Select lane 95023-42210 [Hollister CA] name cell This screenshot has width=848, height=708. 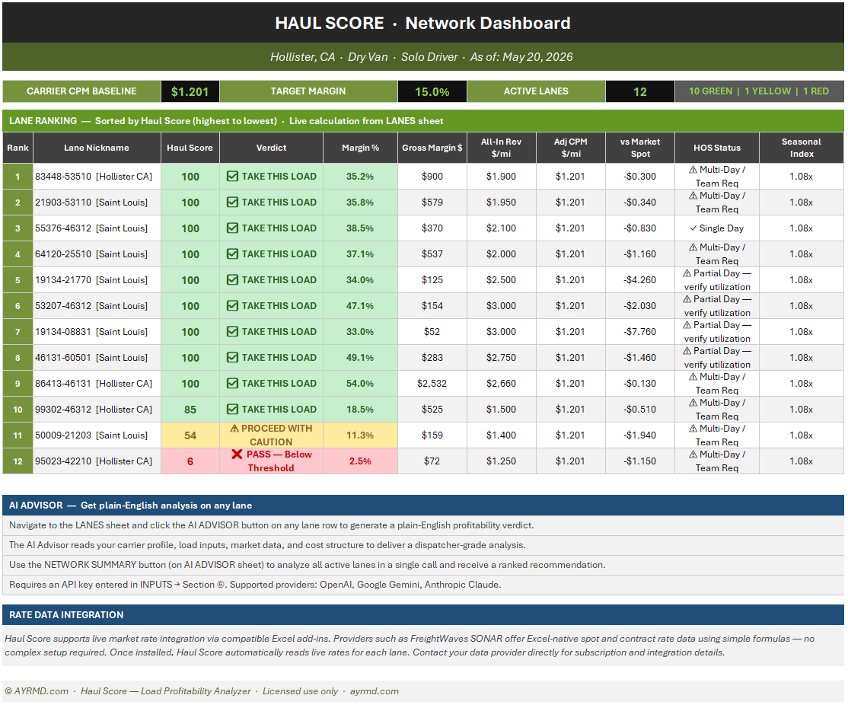click(x=97, y=461)
